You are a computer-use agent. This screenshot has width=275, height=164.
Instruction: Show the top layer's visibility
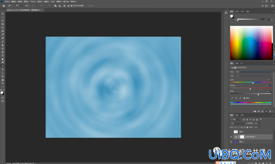[x=231, y=132]
